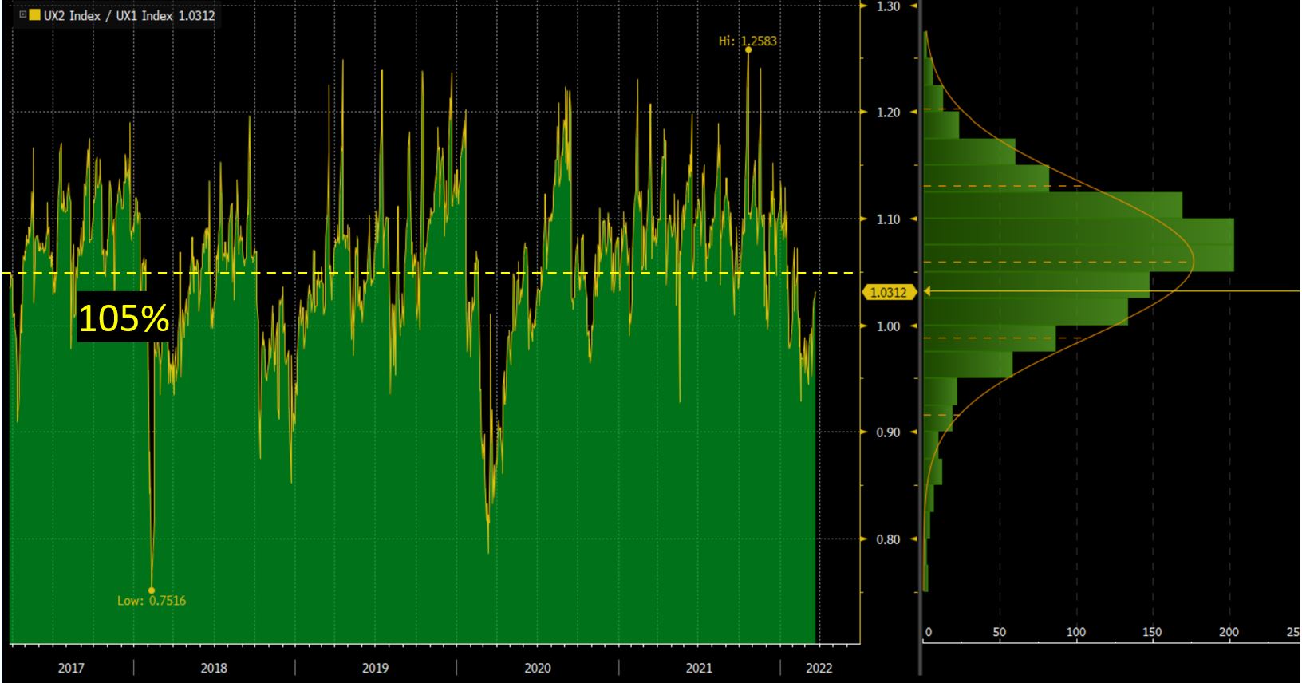
Task: Click the 1.10 y-axis label
Action: [x=888, y=219]
